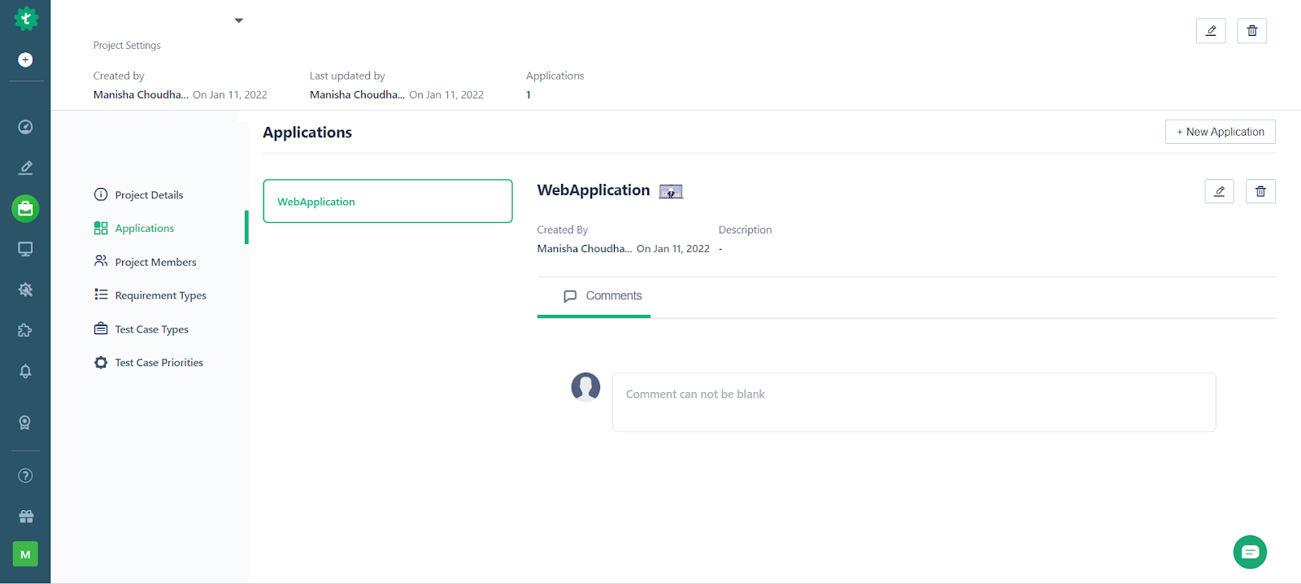This screenshot has height=584, width=1301.
Task: Select the green briefcase project icon
Action: click(25, 209)
